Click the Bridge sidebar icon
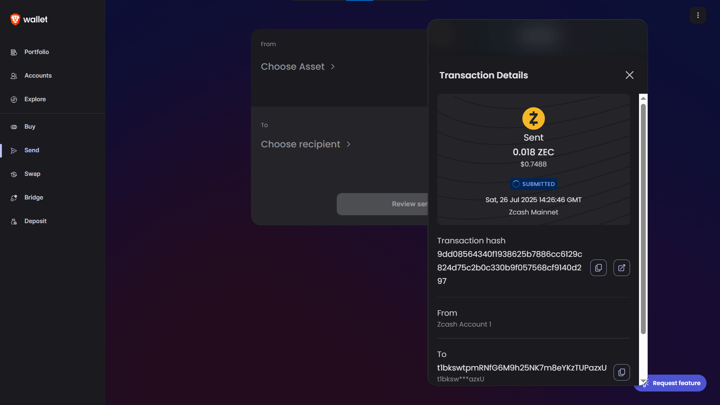Viewport: 720px width, 405px height. tap(14, 198)
